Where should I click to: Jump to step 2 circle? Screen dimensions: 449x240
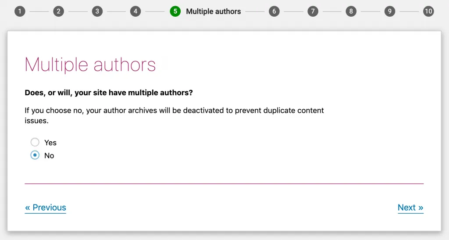coord(58,11)
